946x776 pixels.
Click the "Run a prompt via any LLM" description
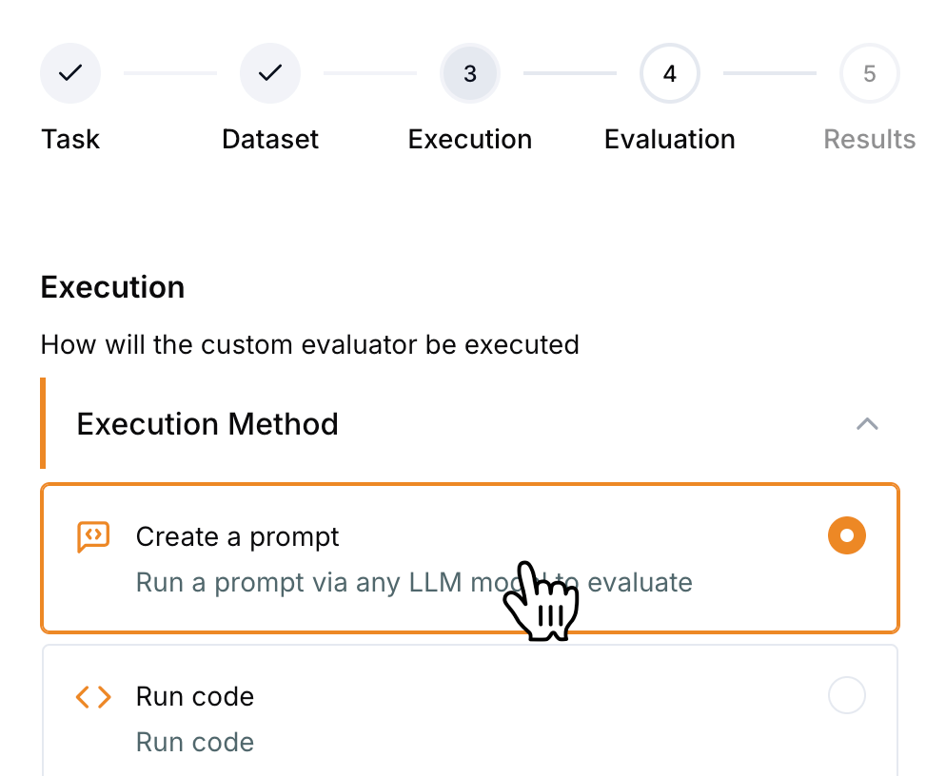(324, 582)
